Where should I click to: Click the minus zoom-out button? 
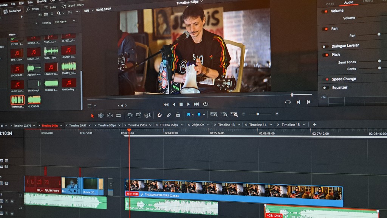click(x=243, y=114)
